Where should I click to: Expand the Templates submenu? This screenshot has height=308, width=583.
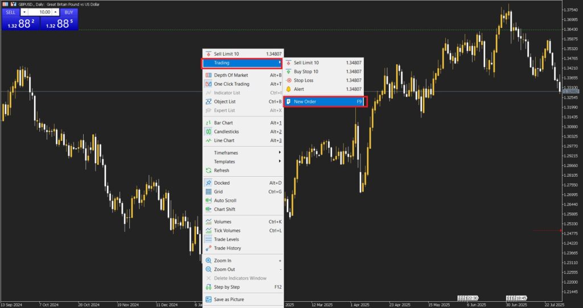pyautogui.click(x=243, y=162)
